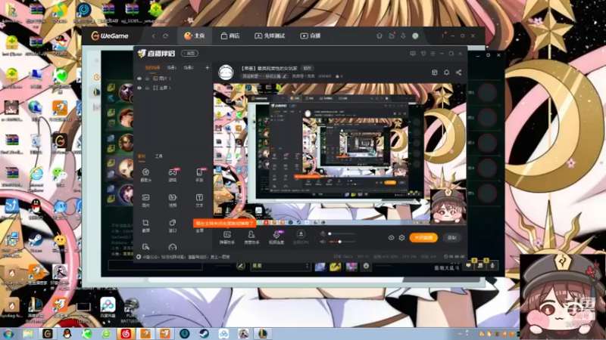Open League of Legends taskbar icon
Viewport: 606px width, 340px height.
[263, 333]
